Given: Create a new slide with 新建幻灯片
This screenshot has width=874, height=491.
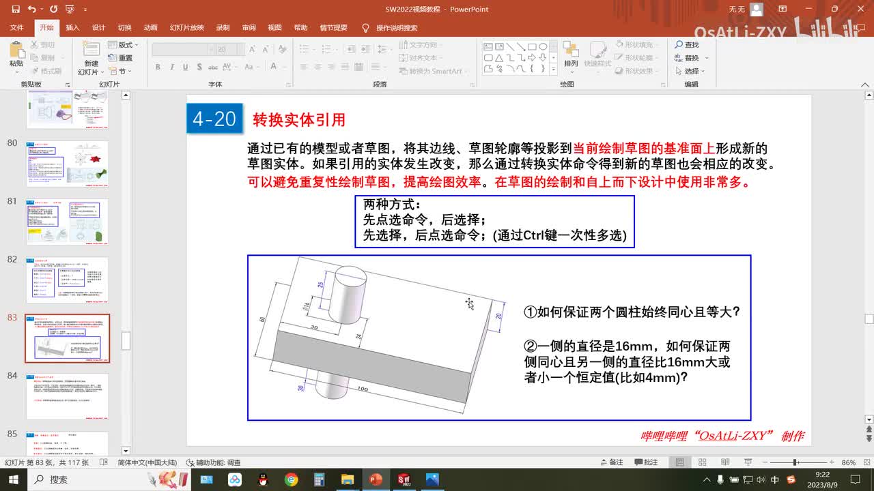Looking at the screenshot, I should point(90,58).
